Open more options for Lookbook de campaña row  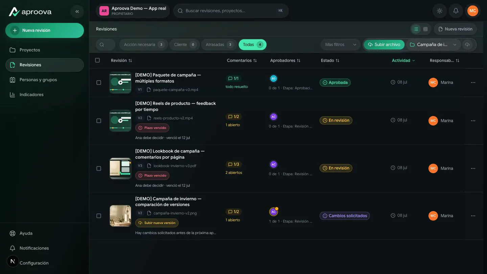[x=473, y=168]
